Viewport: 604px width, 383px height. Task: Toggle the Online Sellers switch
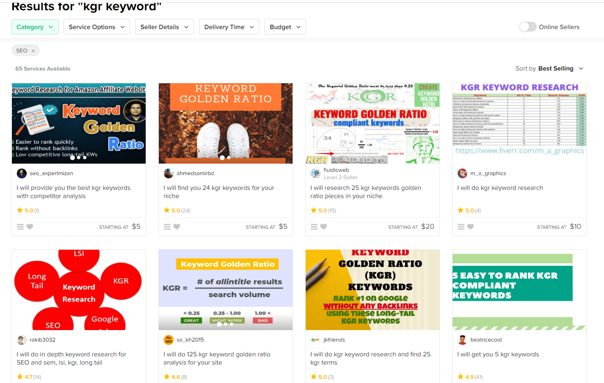[x=528, y=27]
